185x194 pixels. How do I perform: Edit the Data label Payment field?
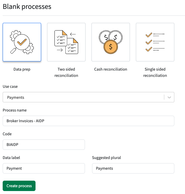pos(44,168)
